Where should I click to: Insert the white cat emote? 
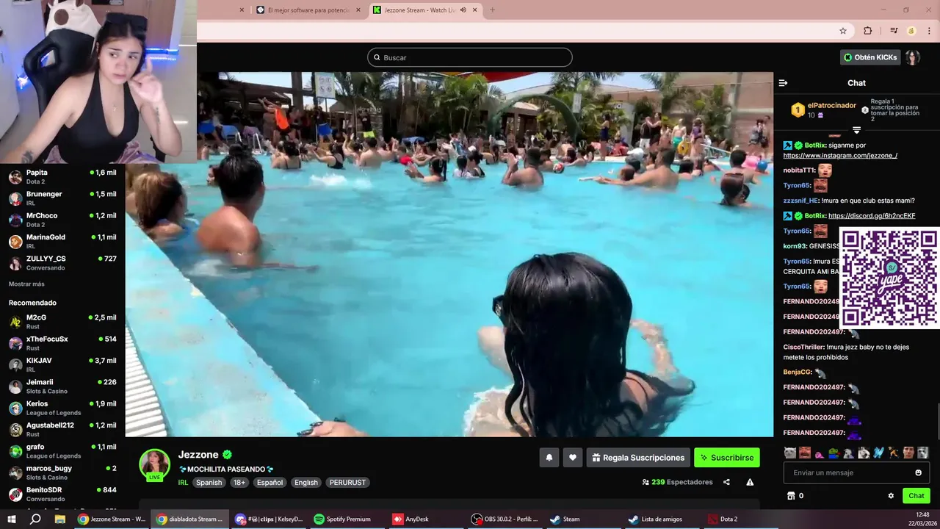point(789,453)
